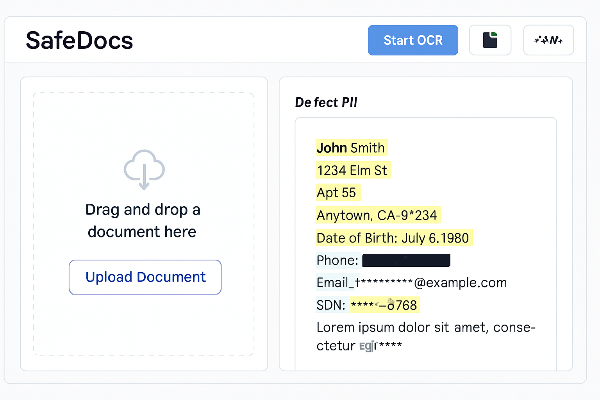This screenshot has width=600, height=400.
Task: Toggle highlighting on the John Smith name
Action: click(x=350, y=148)
